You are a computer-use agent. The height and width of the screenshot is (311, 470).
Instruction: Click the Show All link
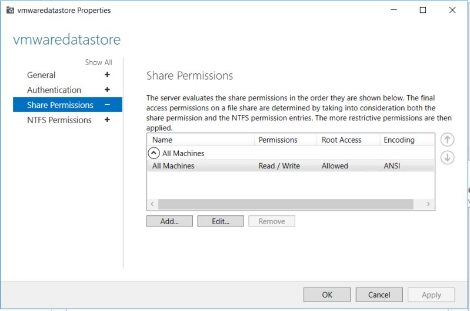pos(98,62)
